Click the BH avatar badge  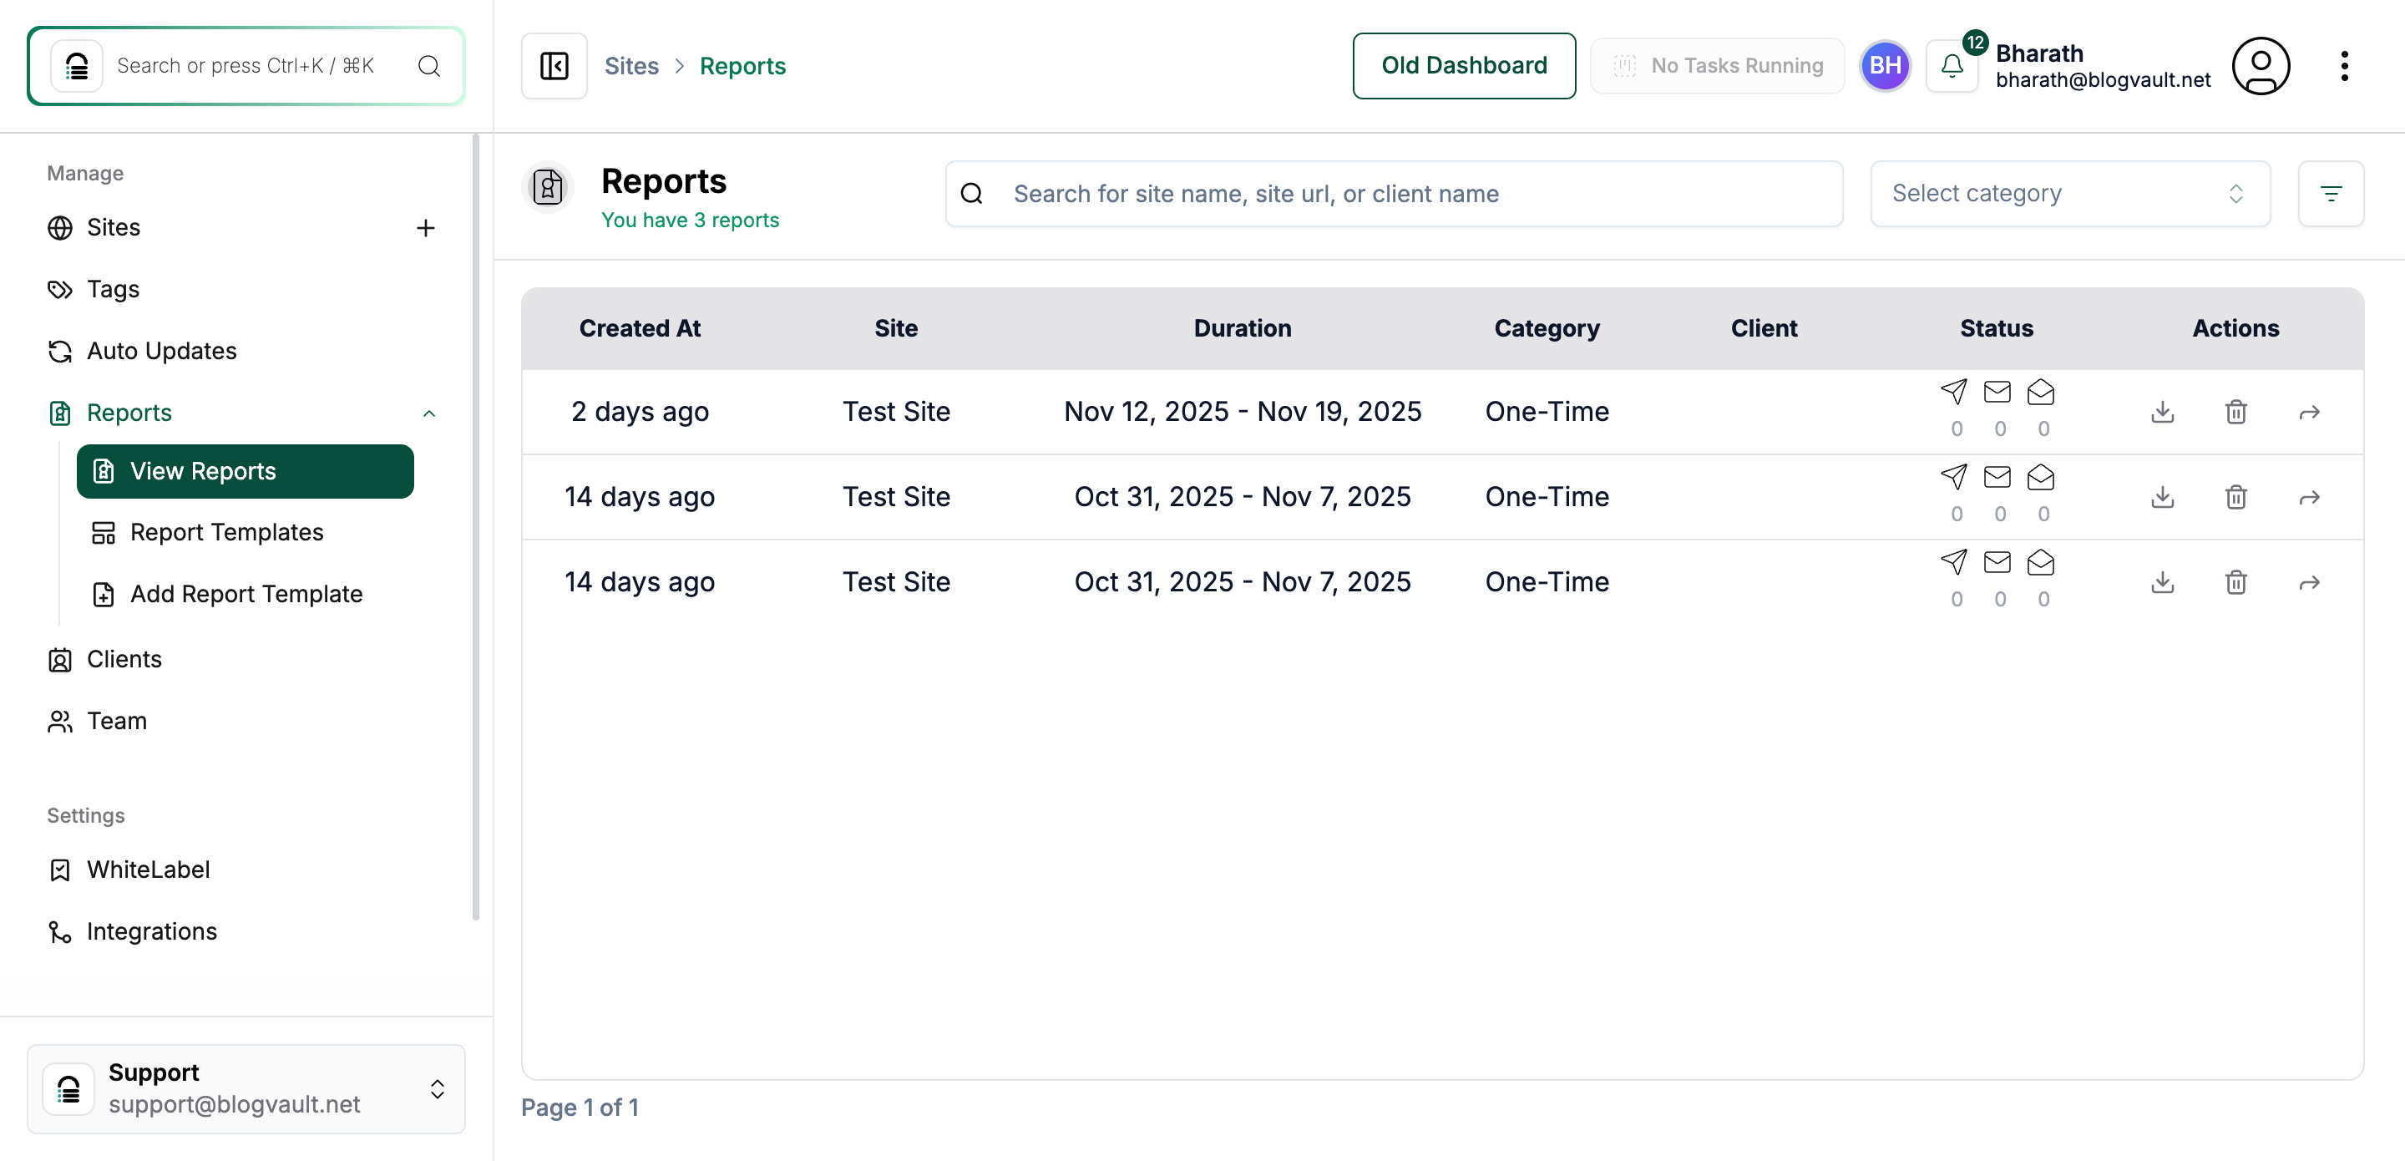[1886, 65]
